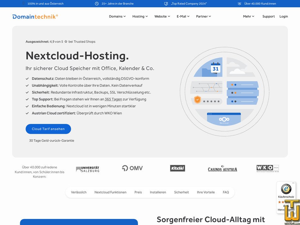Screen dimensions: 300x225
Task: Click the OMV logo
Action: click(132, 168)
